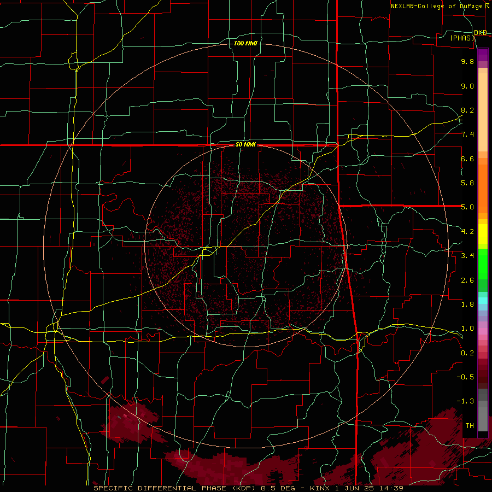The width and height of the screenshot is (492, 492).
Task: Pick the orange segment of the color bar
Action: pos(483,188)
